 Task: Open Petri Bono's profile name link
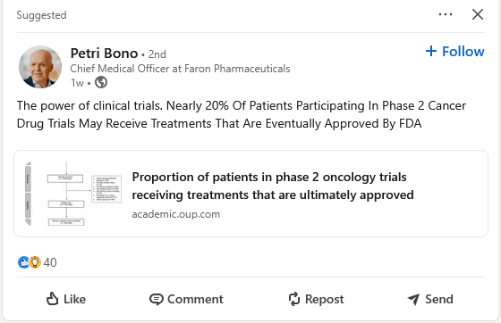104,54
